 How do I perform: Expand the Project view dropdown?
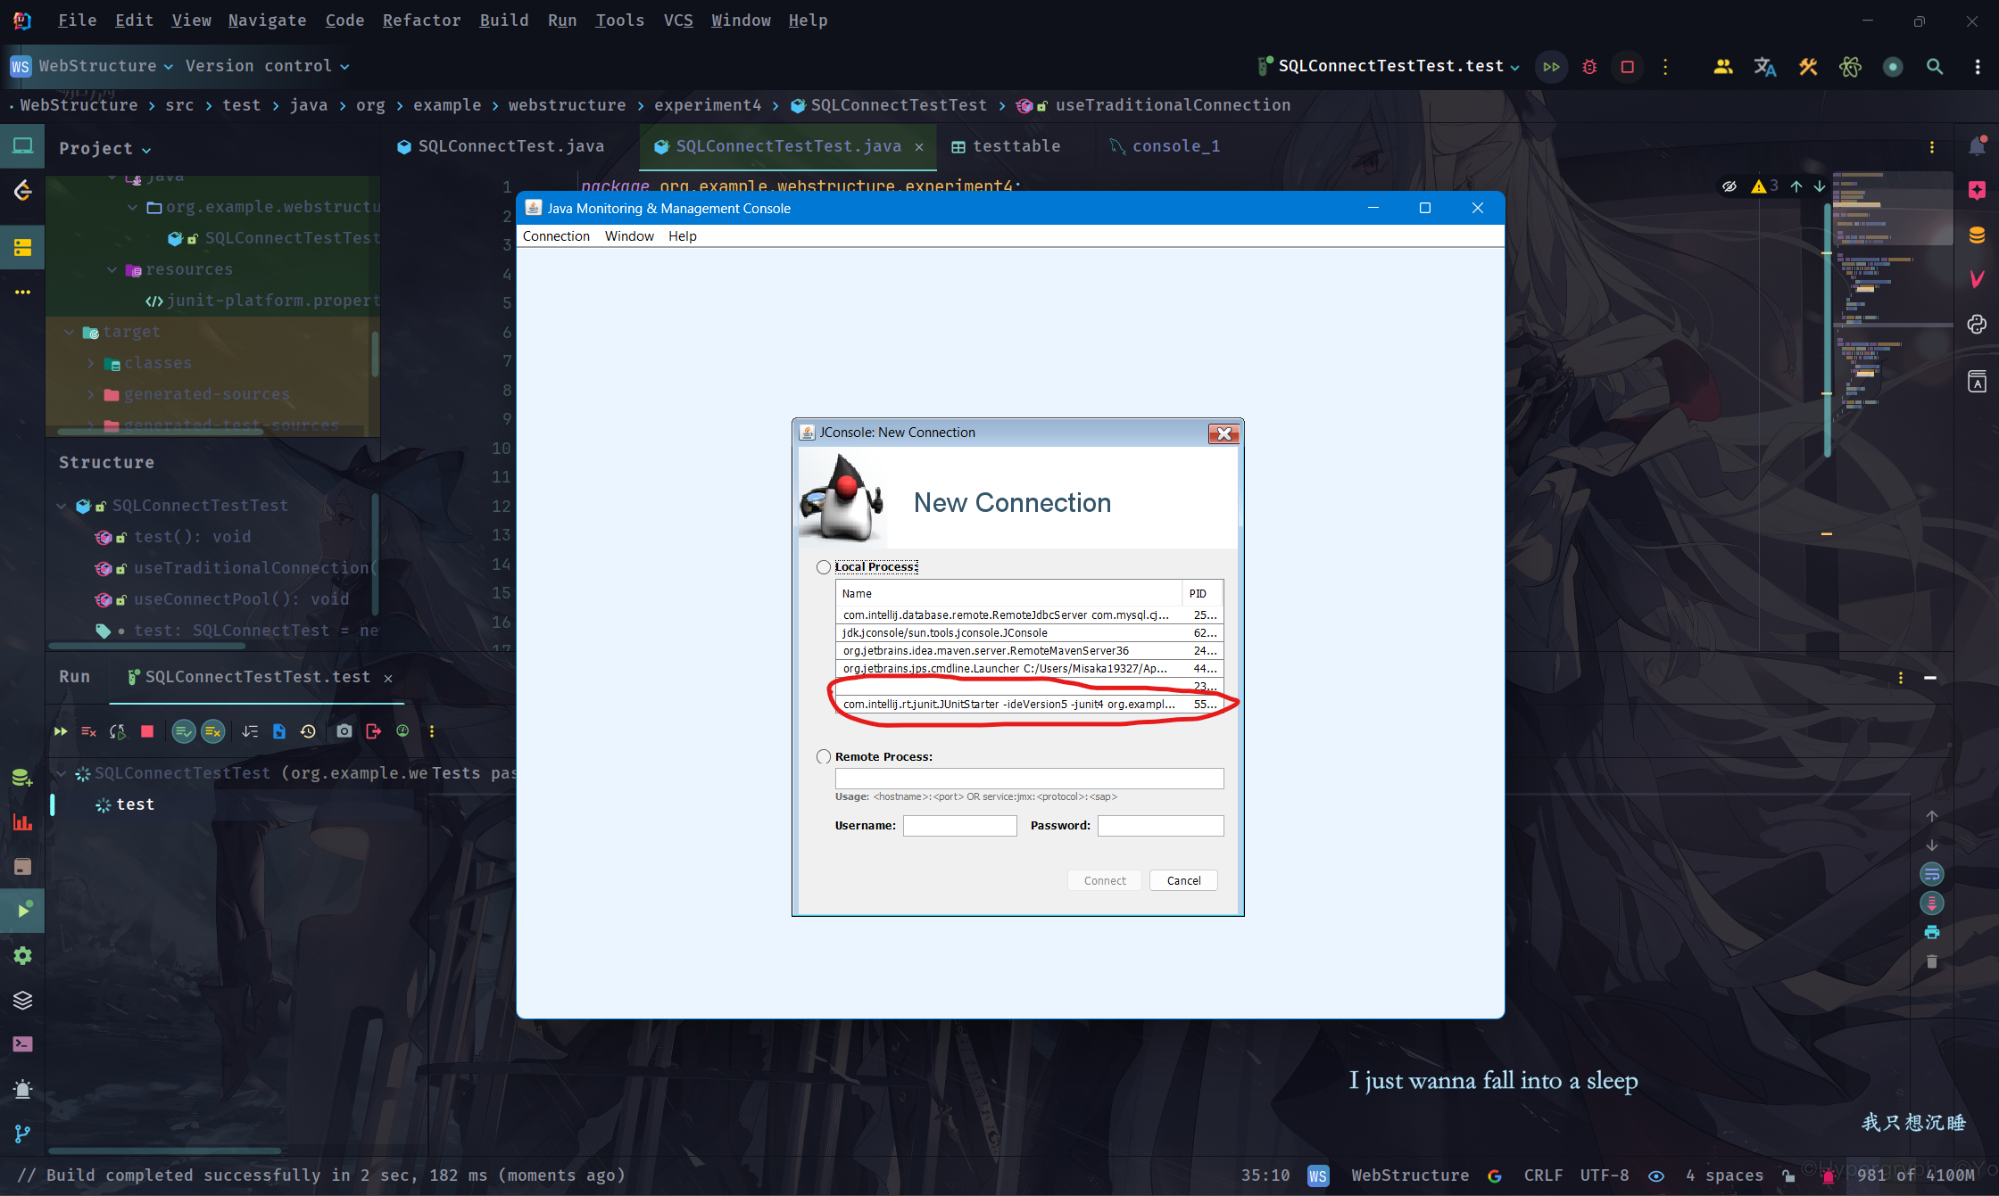[105, 149]
